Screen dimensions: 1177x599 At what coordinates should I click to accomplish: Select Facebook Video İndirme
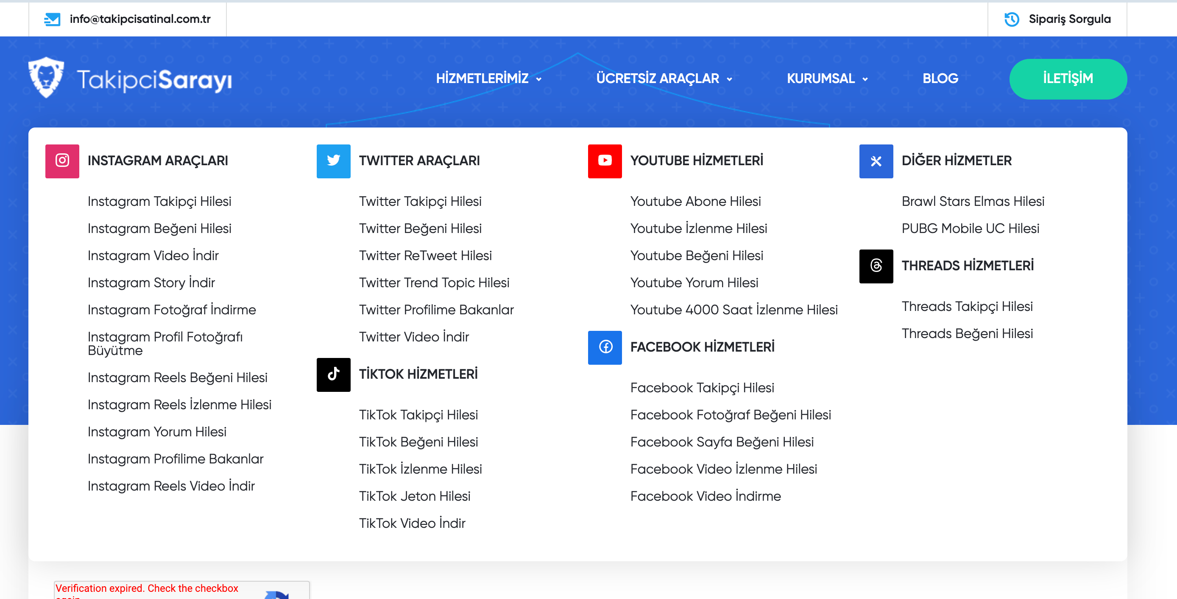pyautogui.click(x=706, y=496)
